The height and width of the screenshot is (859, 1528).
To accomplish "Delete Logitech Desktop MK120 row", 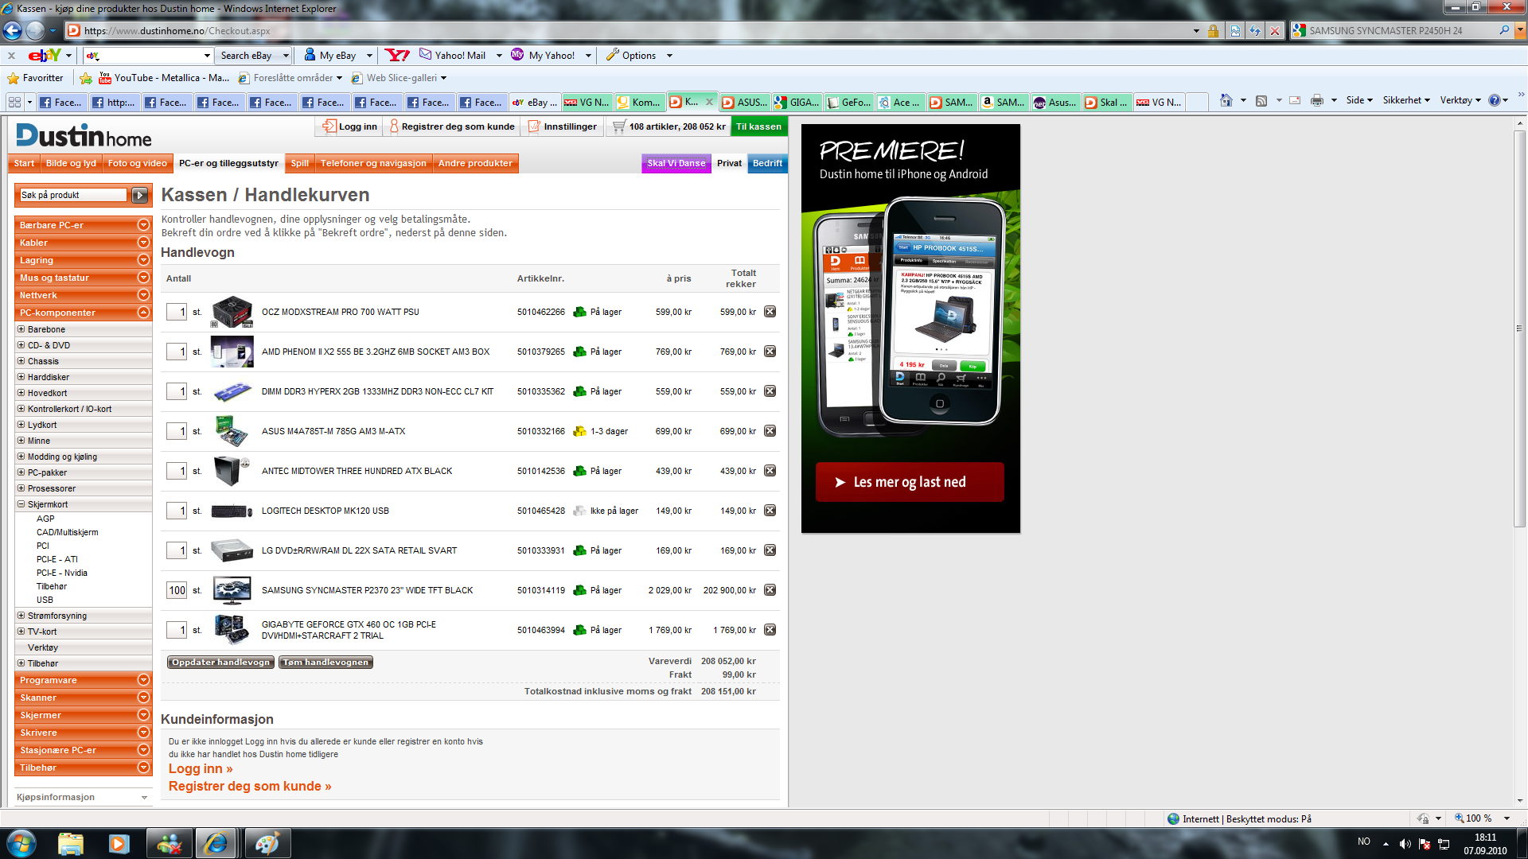I will pos(770,511).
